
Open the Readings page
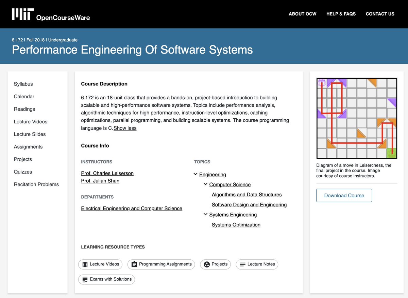[x=24, y=109]
